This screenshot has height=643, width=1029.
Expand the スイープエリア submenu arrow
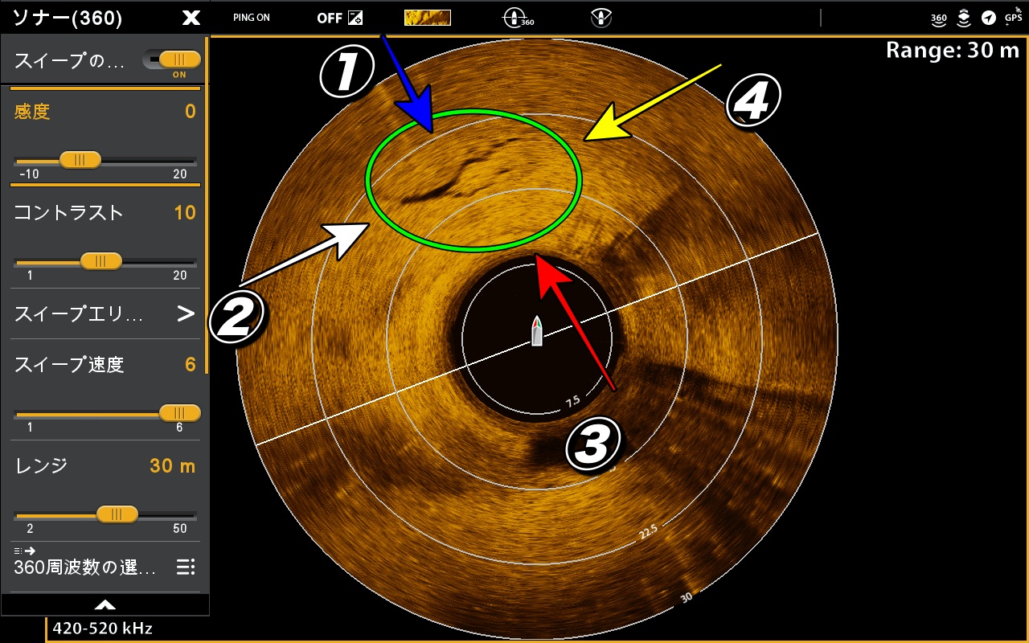[186, 313]
